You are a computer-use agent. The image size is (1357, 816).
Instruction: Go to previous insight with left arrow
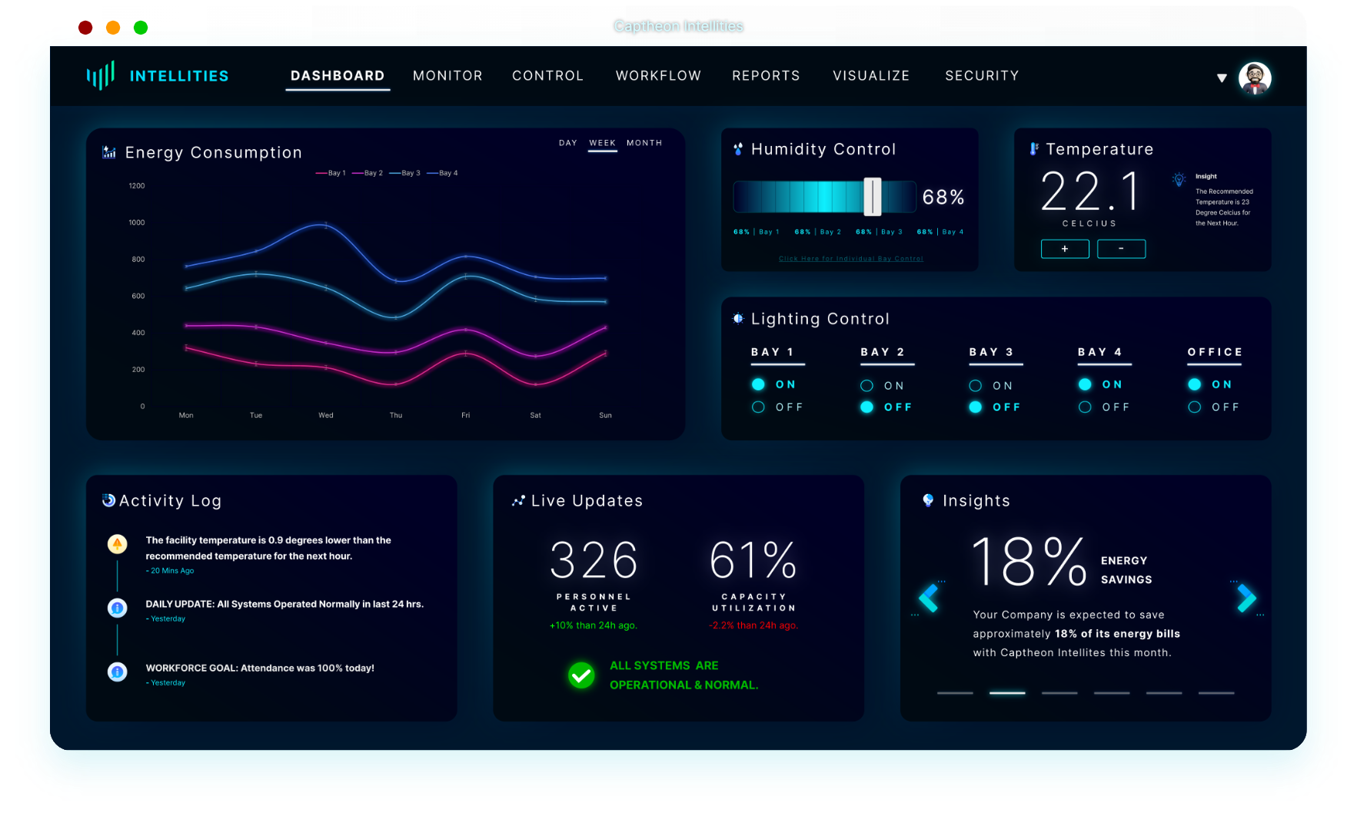pyautogui.click(x=929, y=598)
